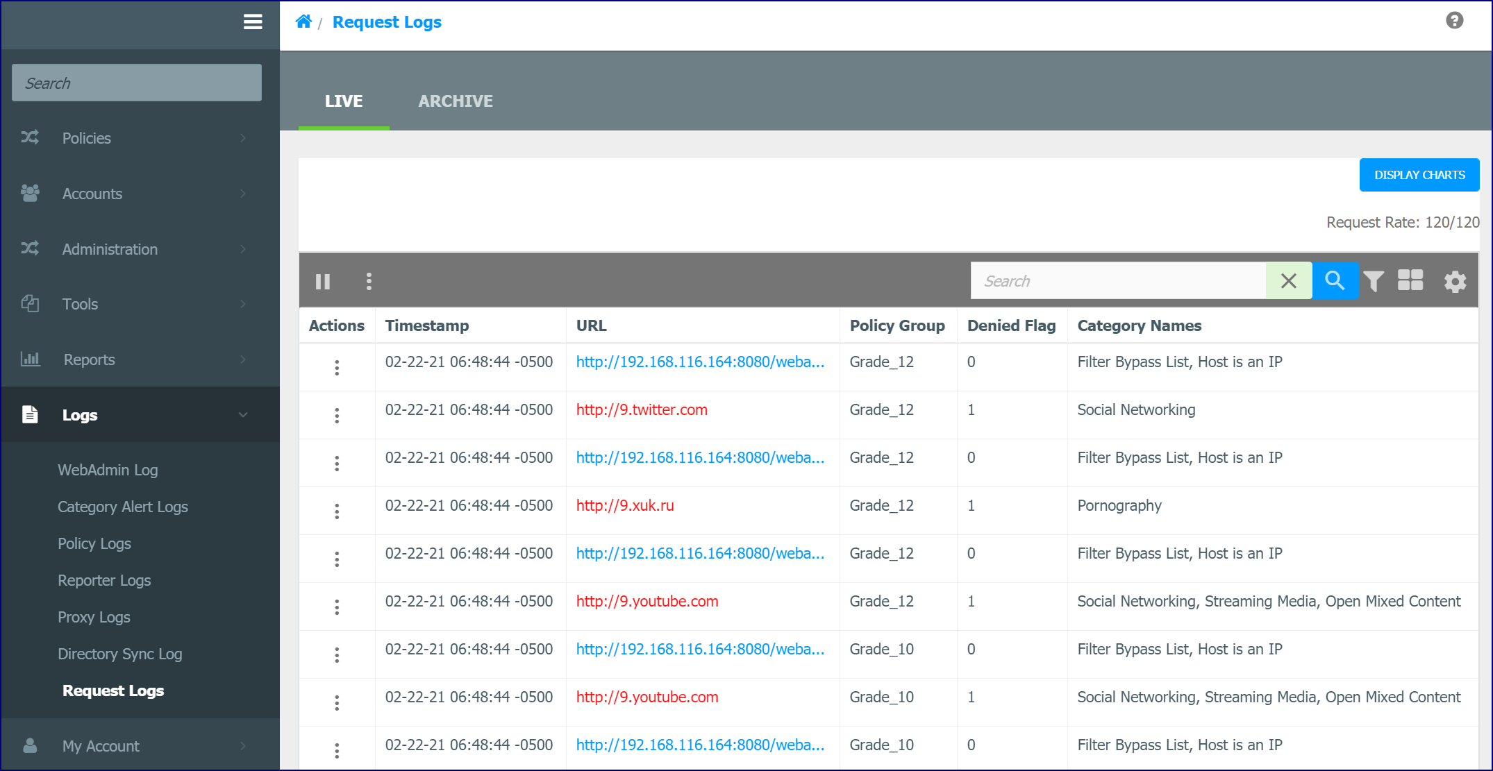1493x771 pixels.
Task: Click Request Logs breadcrumb link
Action: pos(387,22)
